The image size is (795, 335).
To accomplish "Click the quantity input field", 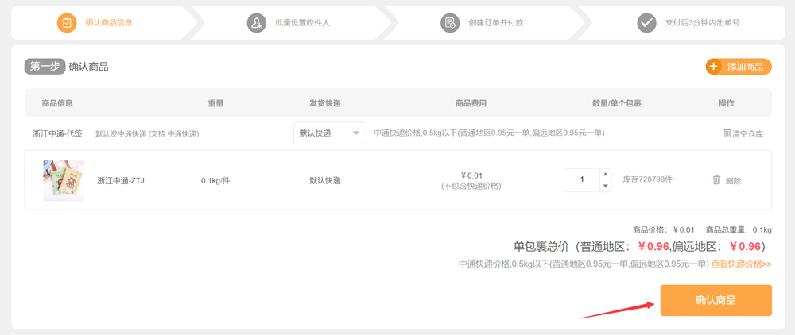I will (582, 180).
